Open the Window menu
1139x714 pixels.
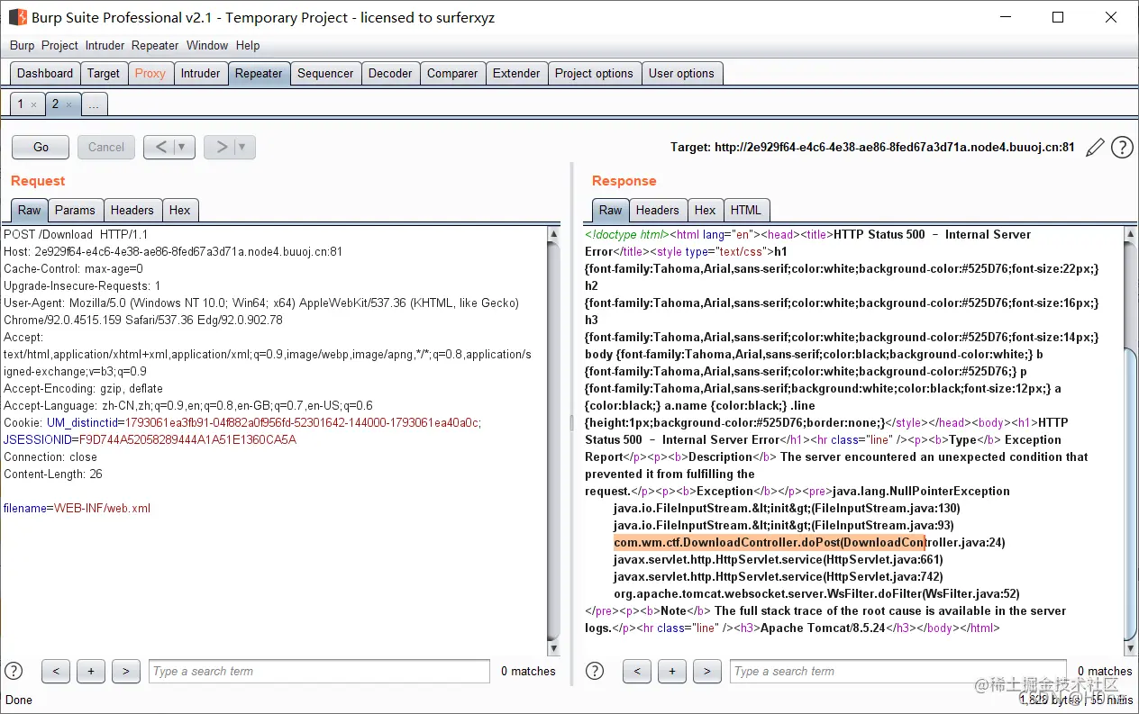[207, 45]
